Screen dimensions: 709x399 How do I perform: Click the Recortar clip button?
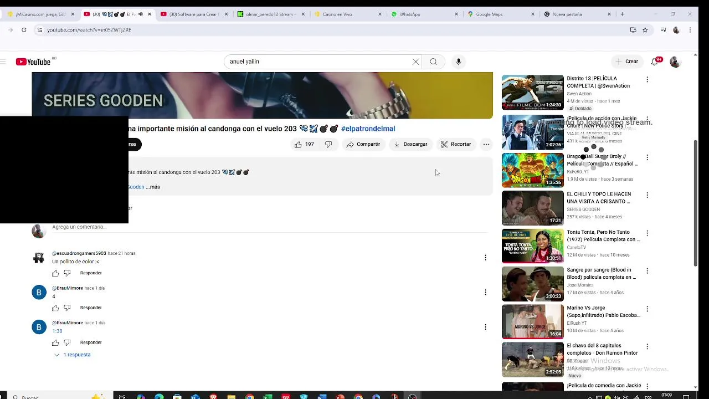pos(456,144)
